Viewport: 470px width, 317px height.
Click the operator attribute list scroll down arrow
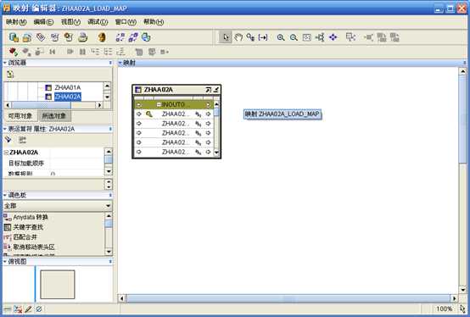(216, 153)
